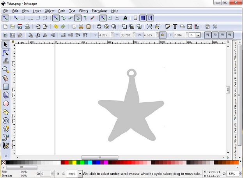The height and width of the screenshot is (178, 243).
Task: Toggle snapping to grids
Action: (x=143, y=18)
